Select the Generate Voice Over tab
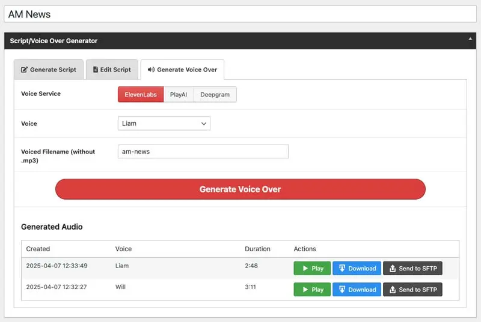481x322 pixels. coord(182,70)
